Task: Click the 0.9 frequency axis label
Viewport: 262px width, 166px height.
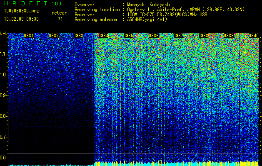Action: point(3,95)
